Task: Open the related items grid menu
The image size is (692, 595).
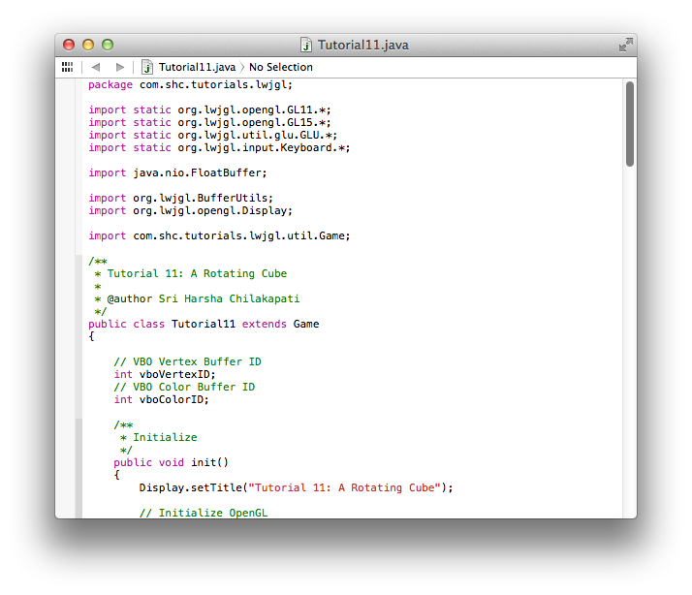Action: click(x=67, y=67)
